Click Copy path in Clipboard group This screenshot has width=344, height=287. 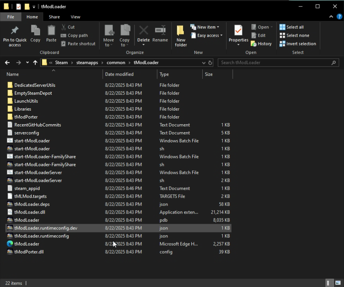coord(74,35)
